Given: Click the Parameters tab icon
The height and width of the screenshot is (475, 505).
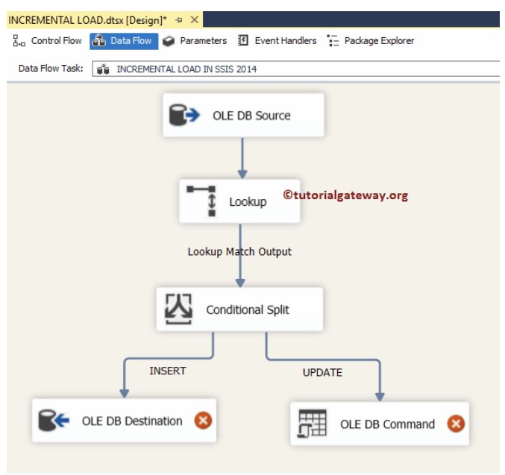Looking at the screenshot, I should 169,41.
